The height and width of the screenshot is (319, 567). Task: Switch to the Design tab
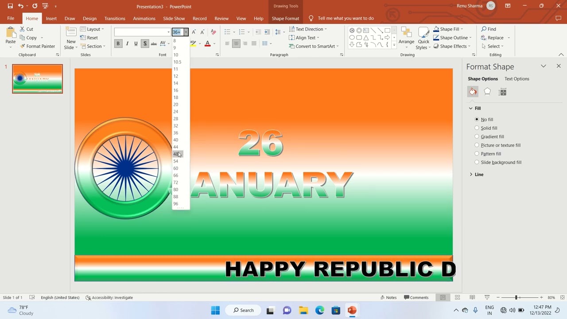(89, 18)
